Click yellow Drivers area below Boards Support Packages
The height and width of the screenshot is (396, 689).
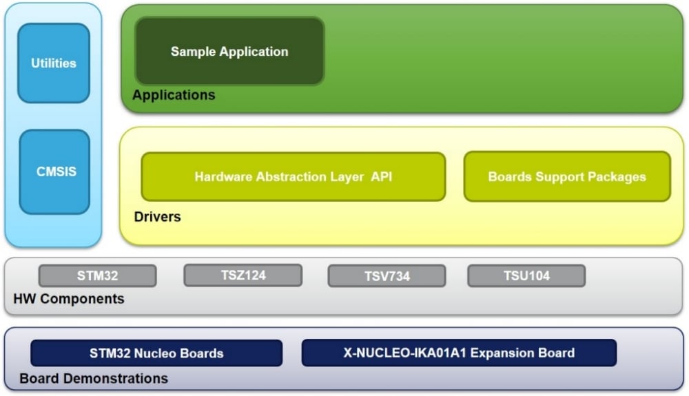click(x=566, y=222)
